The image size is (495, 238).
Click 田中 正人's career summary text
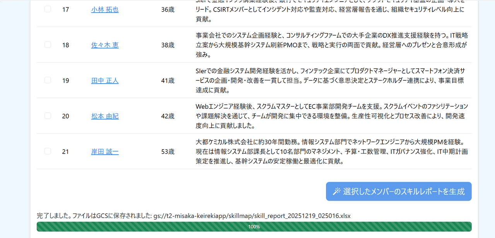[x=331, y=81]
